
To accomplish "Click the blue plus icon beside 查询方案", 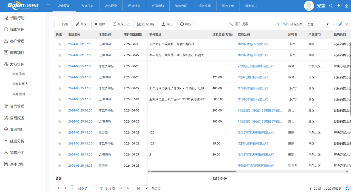I will pos(334,24).
